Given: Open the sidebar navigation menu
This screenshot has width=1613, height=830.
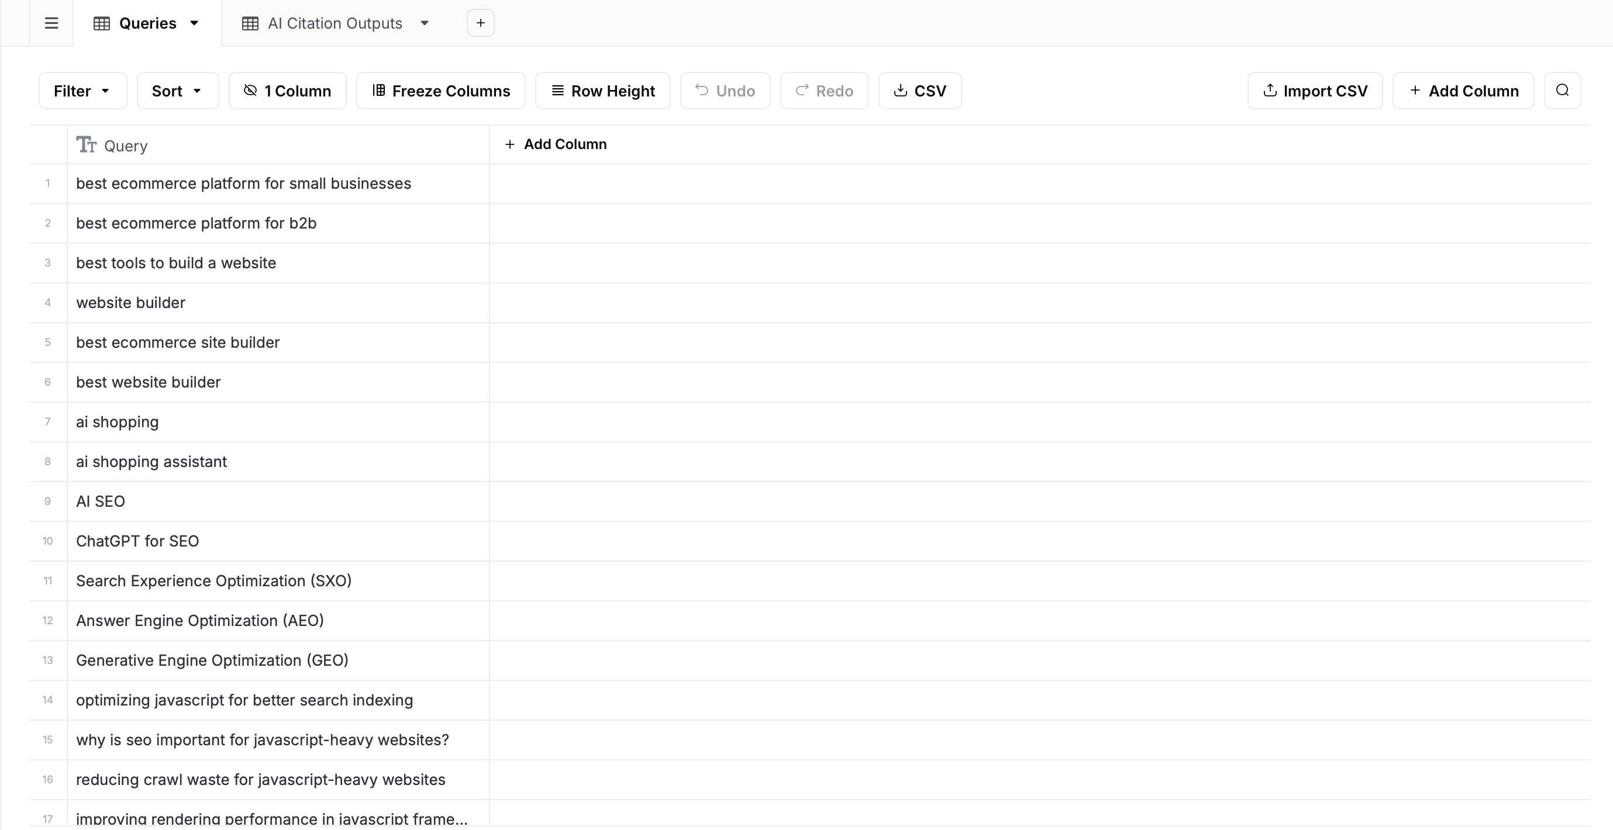Looking at the screenshot, I should pos(51,23).
